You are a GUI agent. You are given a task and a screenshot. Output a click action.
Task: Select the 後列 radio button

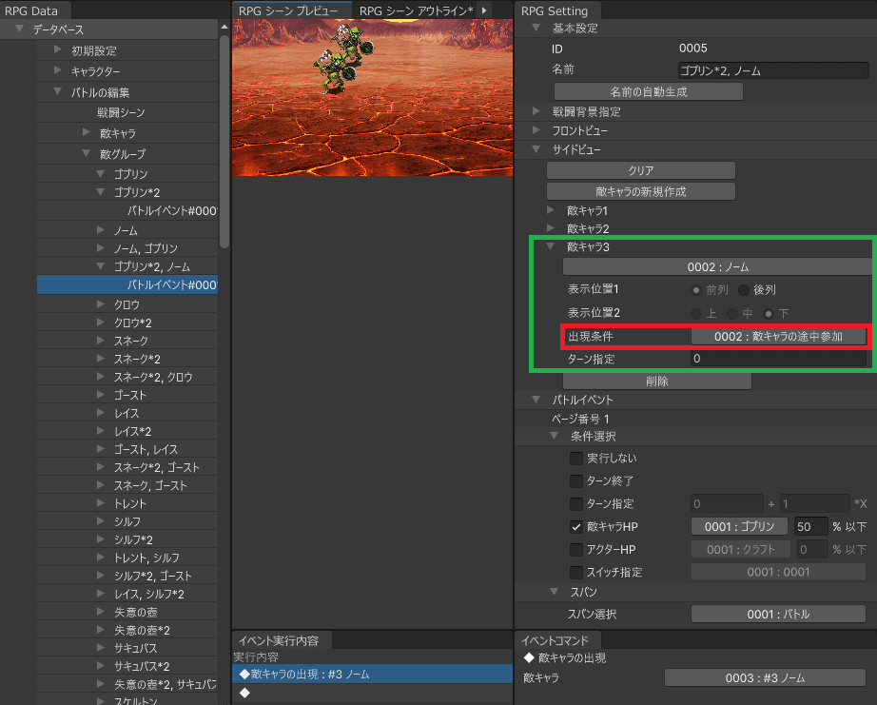pos(744,290)
